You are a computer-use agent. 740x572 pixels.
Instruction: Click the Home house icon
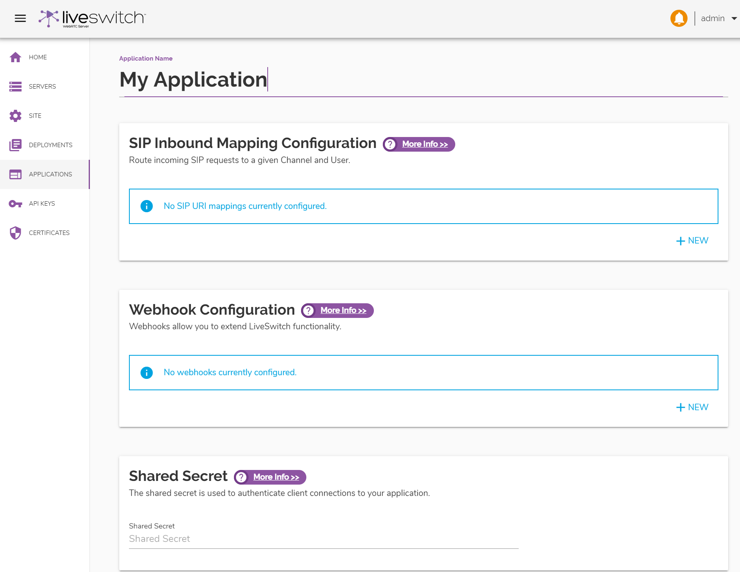(x=15, y=57)
